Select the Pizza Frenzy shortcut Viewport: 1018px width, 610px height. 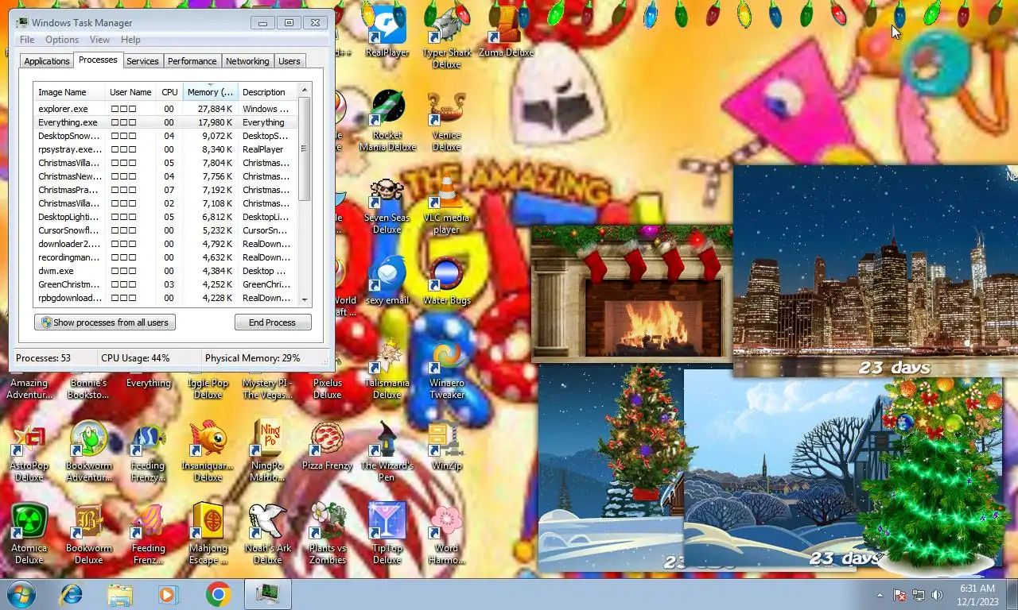327,445
